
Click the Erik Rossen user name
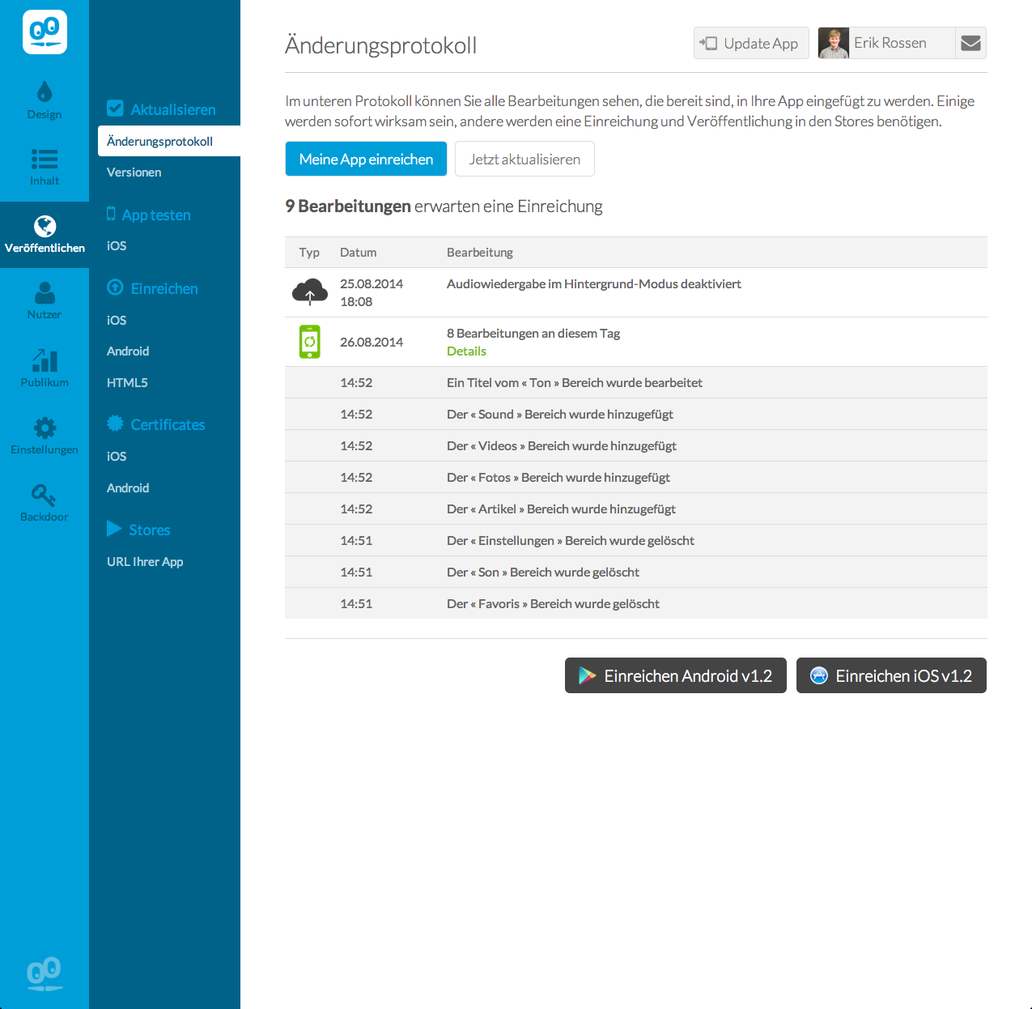pyautogui.click(x=890, y=43)
